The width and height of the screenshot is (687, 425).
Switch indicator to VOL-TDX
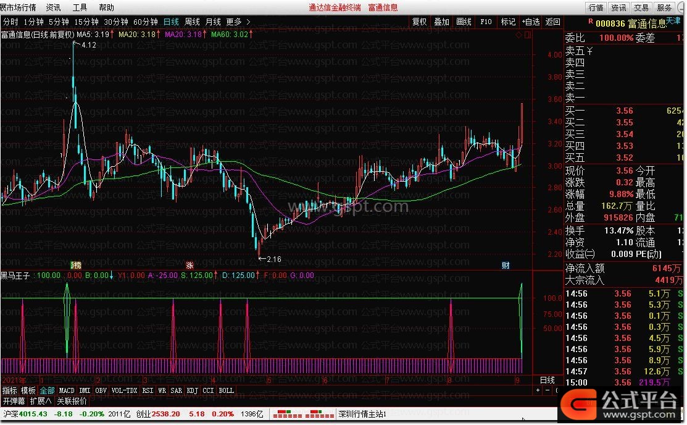[x=125, y=390]
